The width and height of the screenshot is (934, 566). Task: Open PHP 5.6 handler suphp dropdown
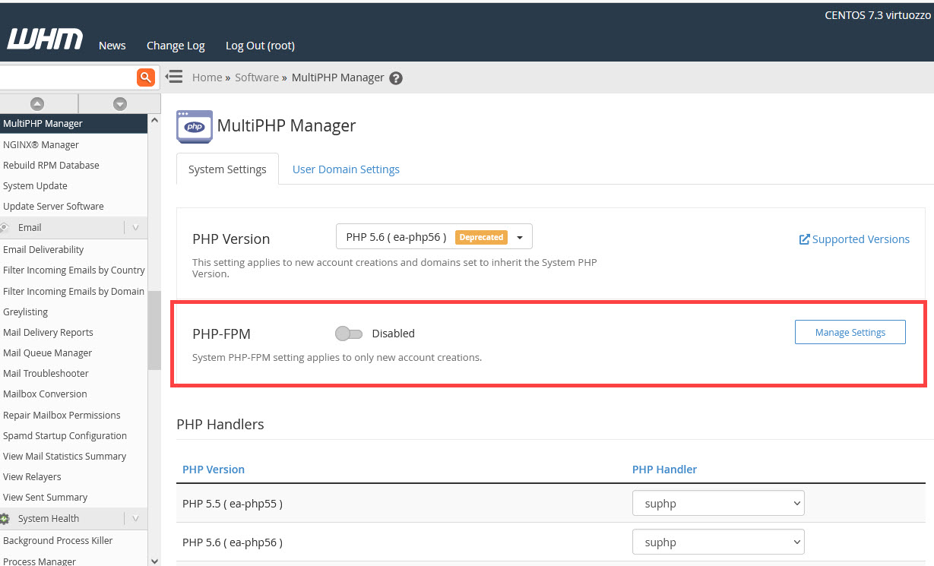click(x=717, y=542)
